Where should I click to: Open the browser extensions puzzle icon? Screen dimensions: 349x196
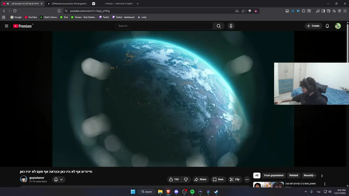(303, 11)
